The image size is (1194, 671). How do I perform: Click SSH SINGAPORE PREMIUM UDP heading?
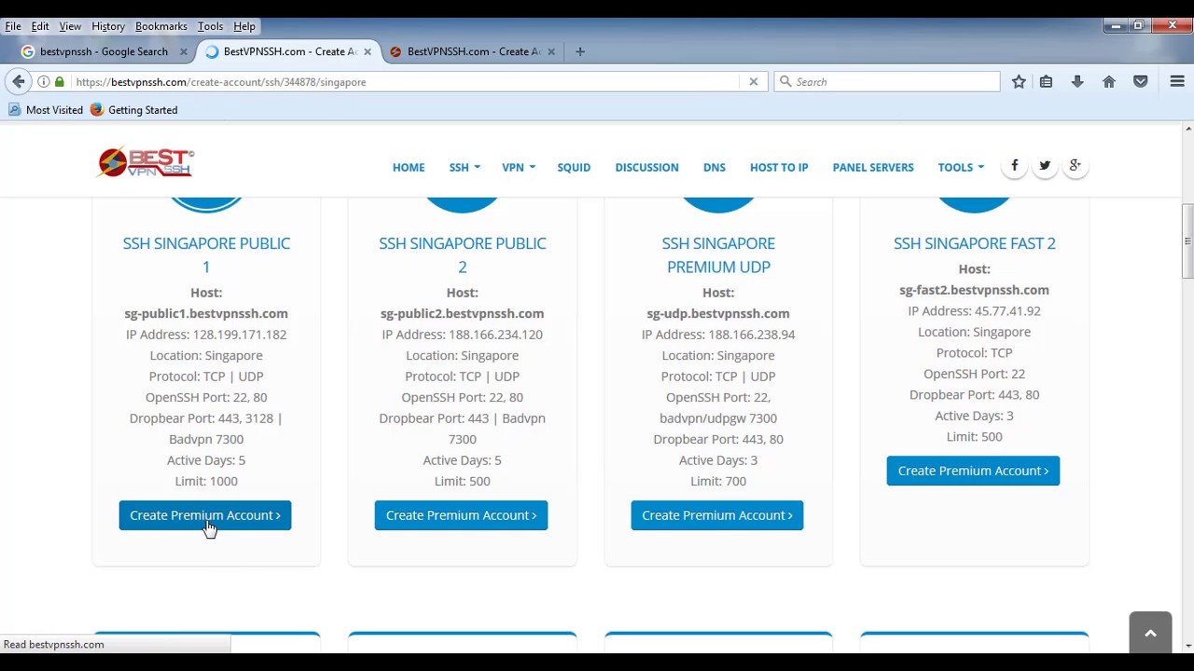718,254
